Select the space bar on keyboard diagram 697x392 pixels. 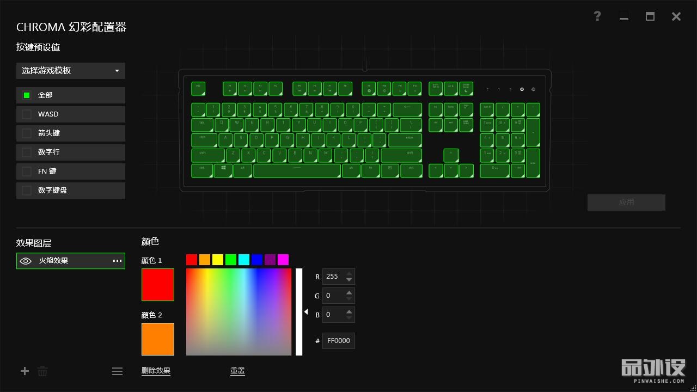coord(297,170)
